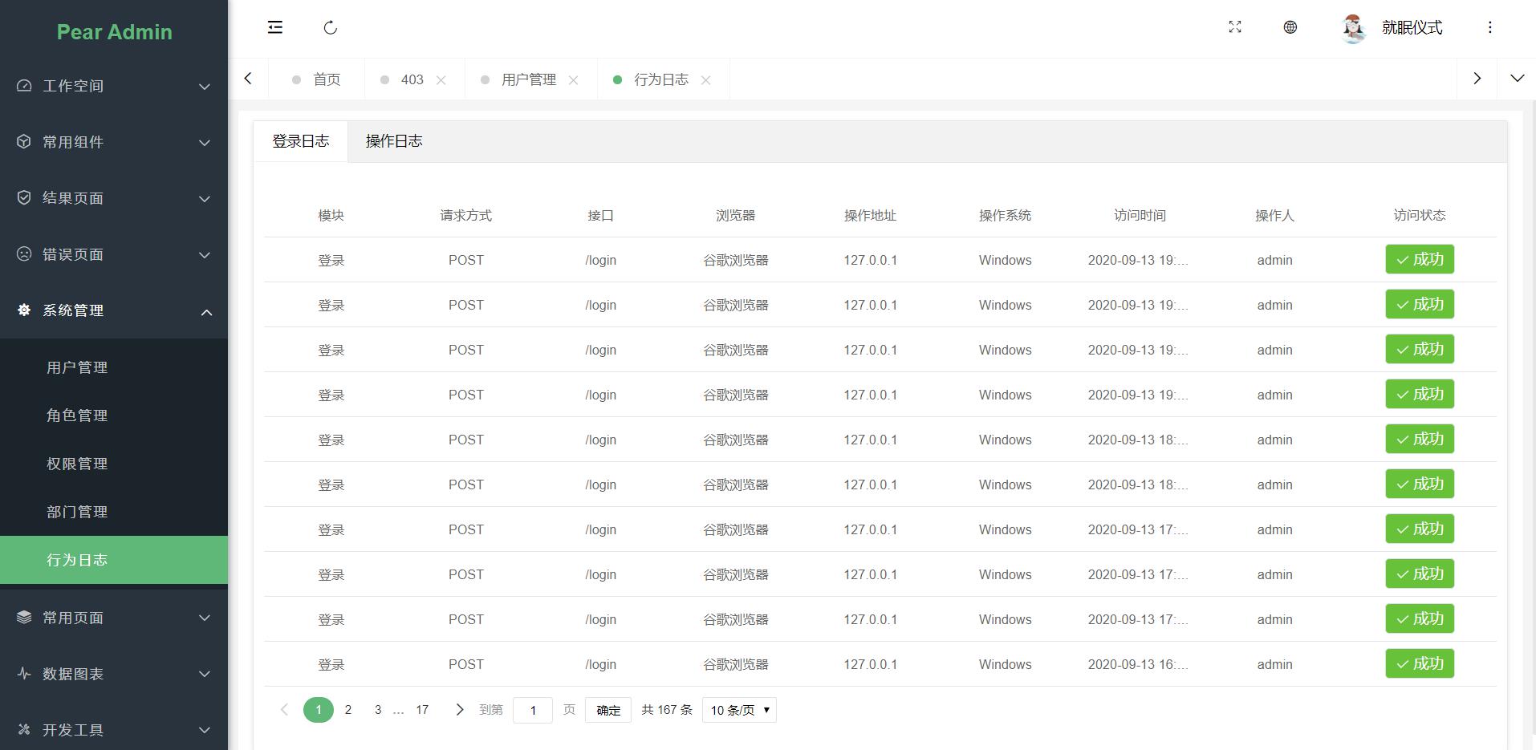This screenshot has width=1536, height=750.
Task: Collapse the sidebar with the menu fold icon
Action: pyautogui.click(x=274, y=27)
